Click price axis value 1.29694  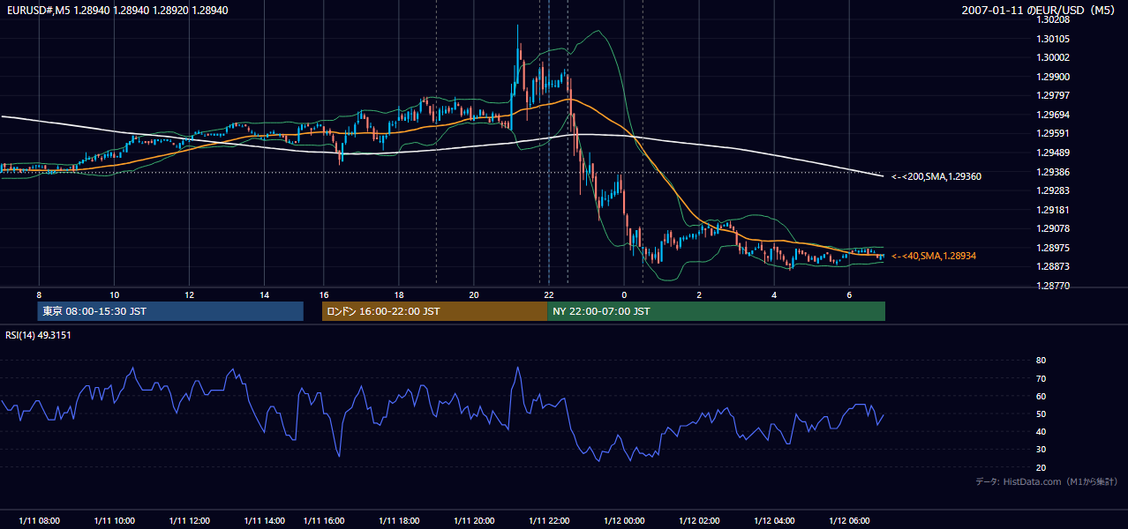point(1054,115)
